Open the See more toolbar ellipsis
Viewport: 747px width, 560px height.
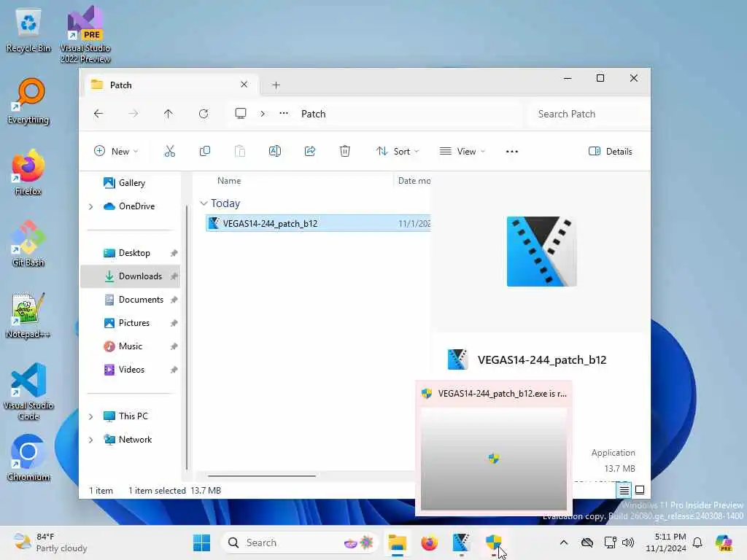[x=511, y=152]
